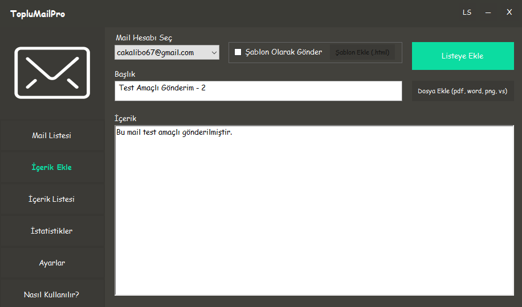
Task: Open the Nasıl Kullanılır? help page
Action: (x=52, y=294)
